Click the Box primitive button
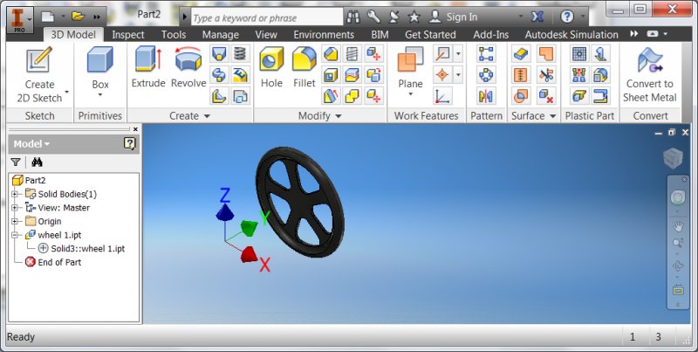The width and height of the screenshot is (698, 352). pyautogui.click(x=100, y=67)
